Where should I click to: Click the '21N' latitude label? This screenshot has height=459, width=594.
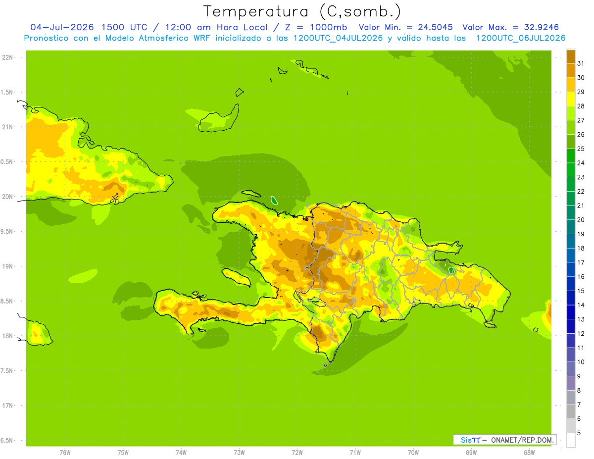click(x=7, y=127)
